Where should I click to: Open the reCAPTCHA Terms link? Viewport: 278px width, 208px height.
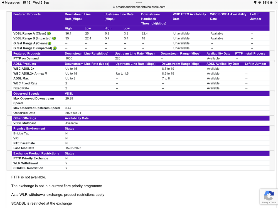point(273,202)
